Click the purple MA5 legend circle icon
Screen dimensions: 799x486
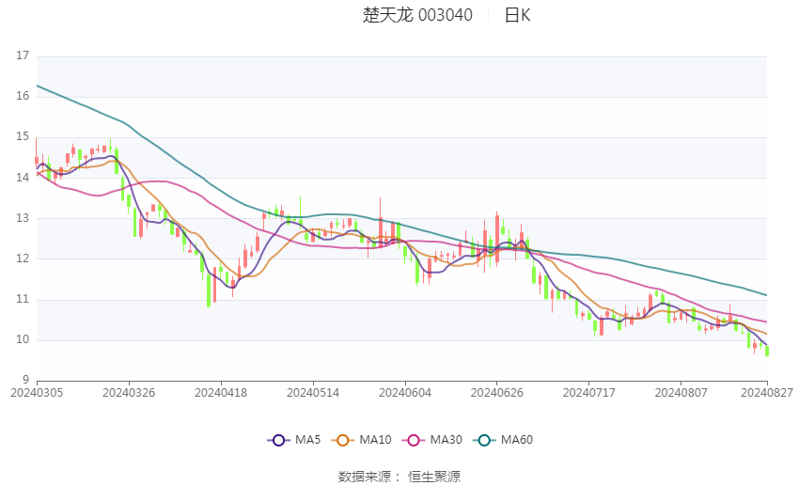click(278, 440)
